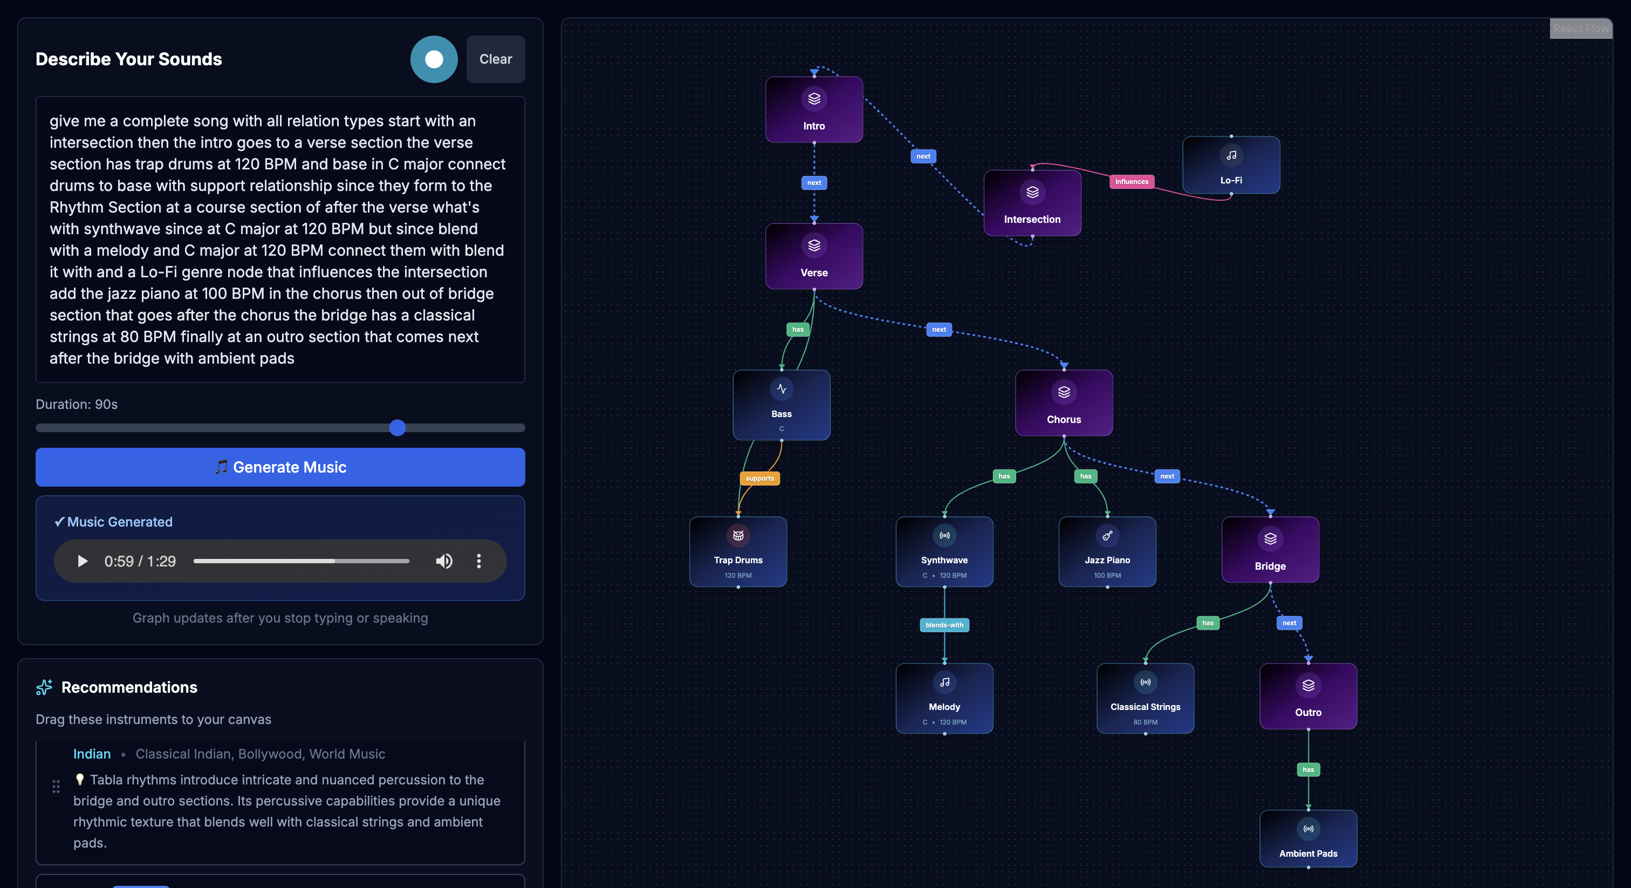Click drag handle on Indian recommendation
The width and height of the screenshot is (1631, 888).
click(x=56, y=787)
